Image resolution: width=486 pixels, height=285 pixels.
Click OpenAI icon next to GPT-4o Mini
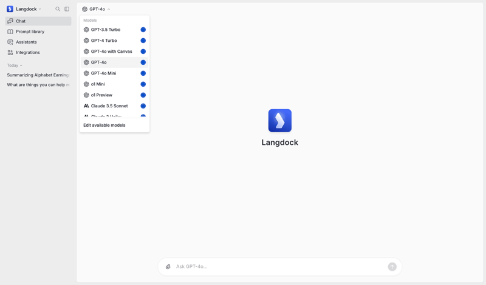86,73
